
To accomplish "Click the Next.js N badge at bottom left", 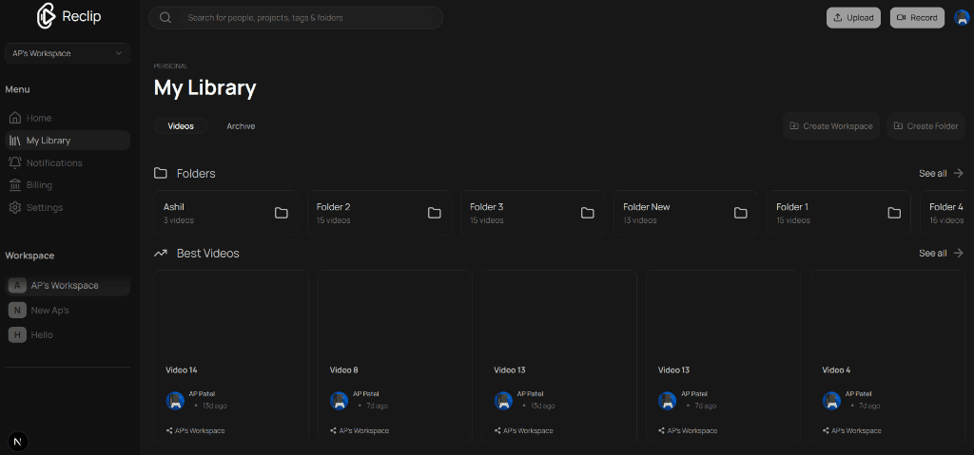I will click(x=19, y=442).
